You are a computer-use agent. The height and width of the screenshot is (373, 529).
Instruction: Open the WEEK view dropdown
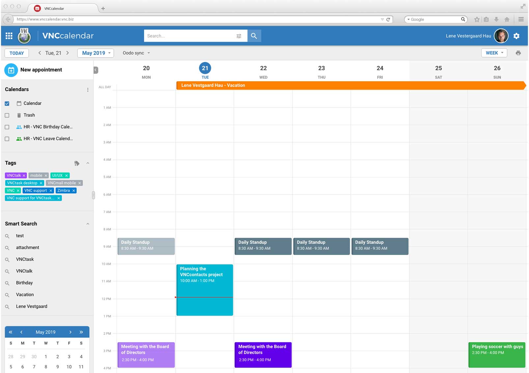click(x=494, y=53)
